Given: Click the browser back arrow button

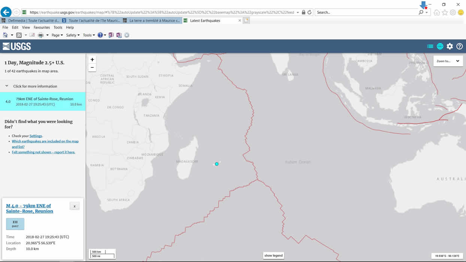Looking at the screenshot, I should [6, 12].
